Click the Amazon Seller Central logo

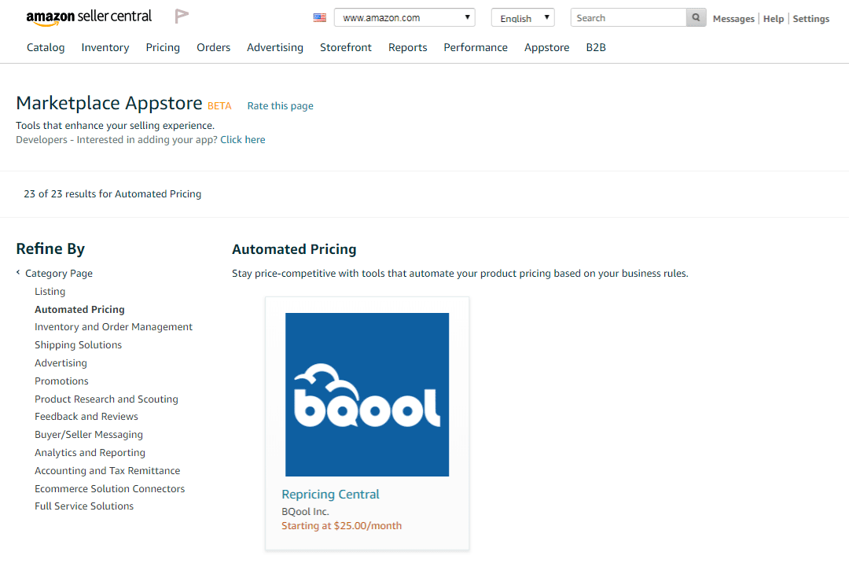point(89,17)
